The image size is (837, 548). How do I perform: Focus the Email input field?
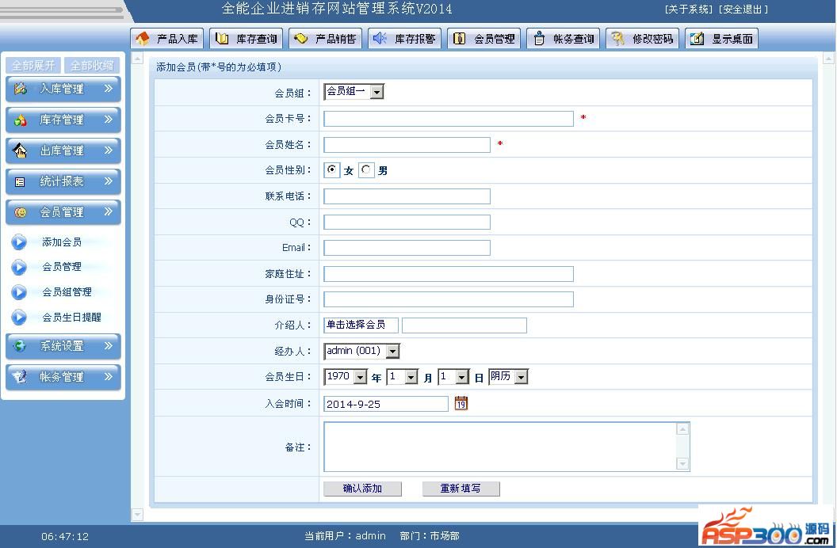pos(407,247)
